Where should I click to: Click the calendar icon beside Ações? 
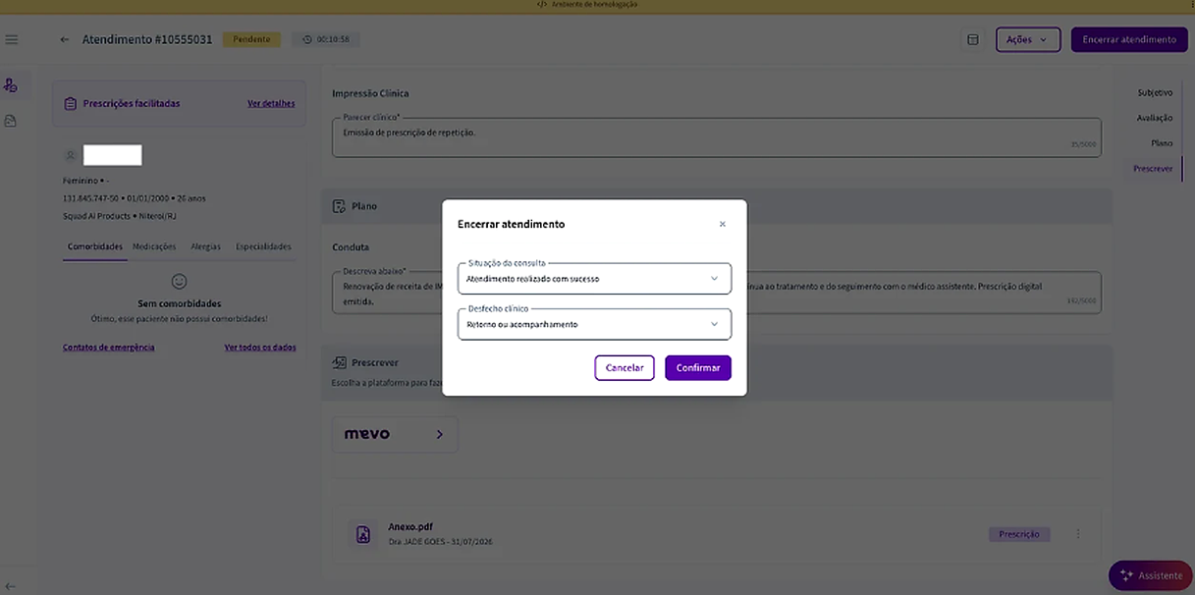[x=973, y=40]
